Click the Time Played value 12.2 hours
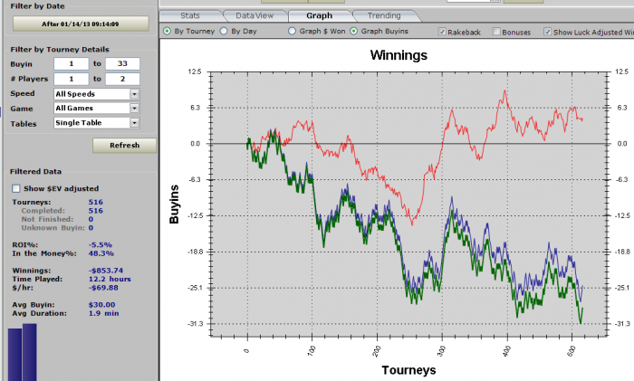The image size is (634, 381). 110,279
